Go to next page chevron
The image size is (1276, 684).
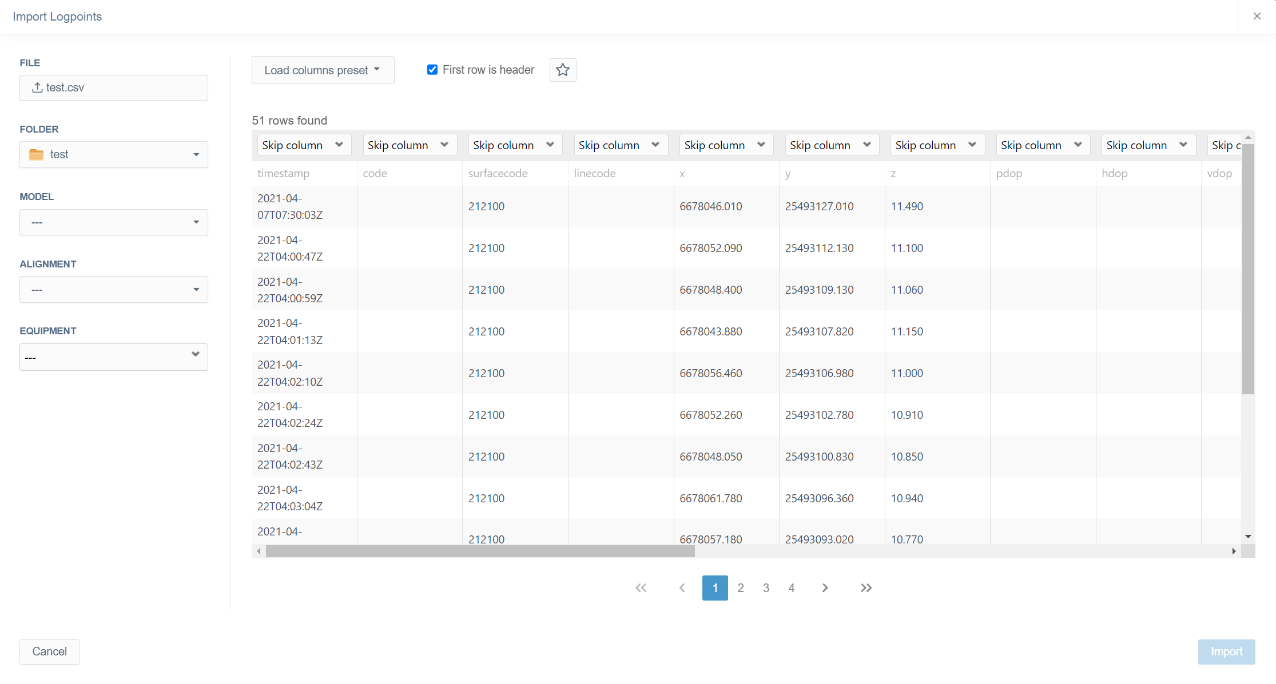[825, 587]
